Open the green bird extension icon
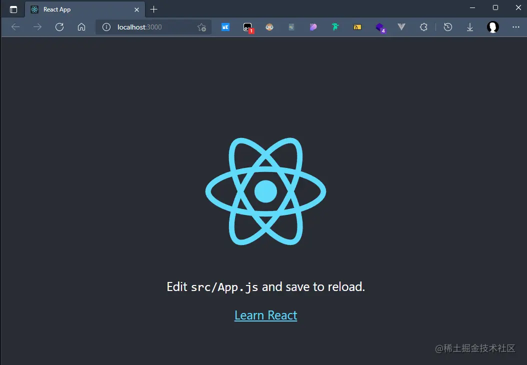The width and height of the screenshot is (527, 365). coord(335,27)
